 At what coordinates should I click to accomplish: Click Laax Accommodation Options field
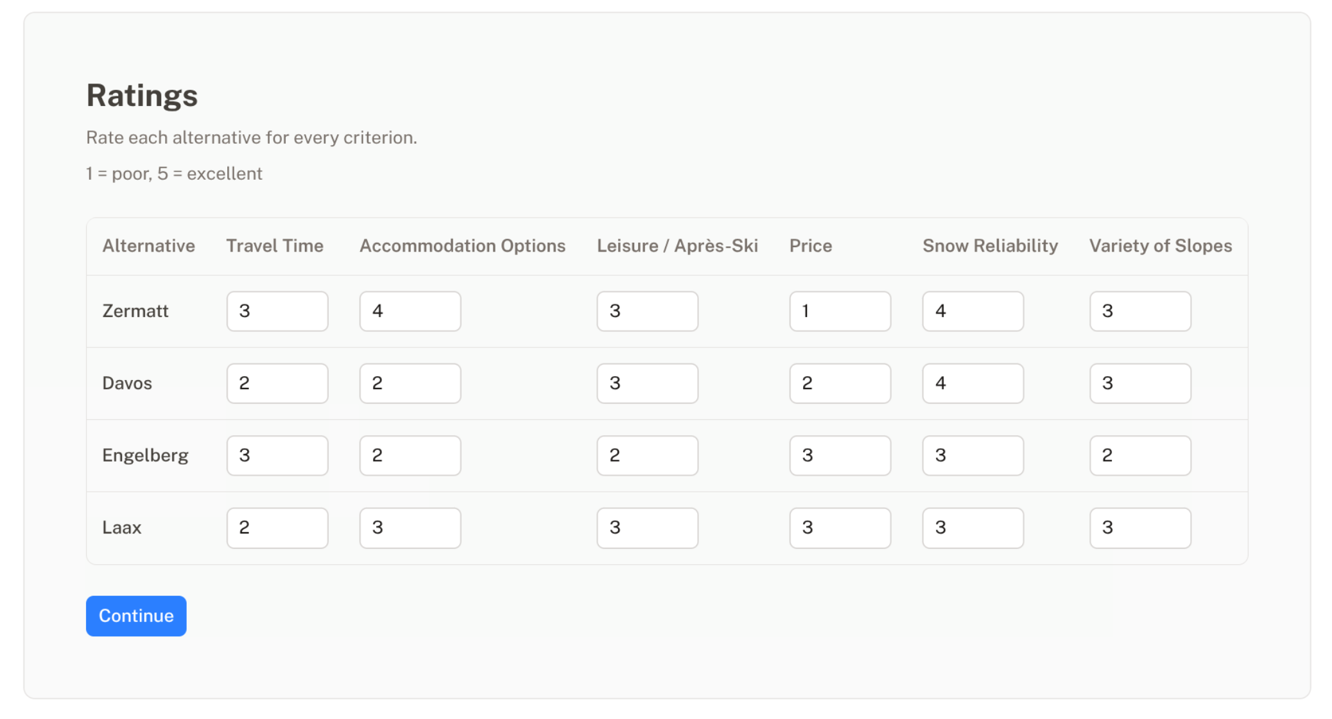[410, 528]
